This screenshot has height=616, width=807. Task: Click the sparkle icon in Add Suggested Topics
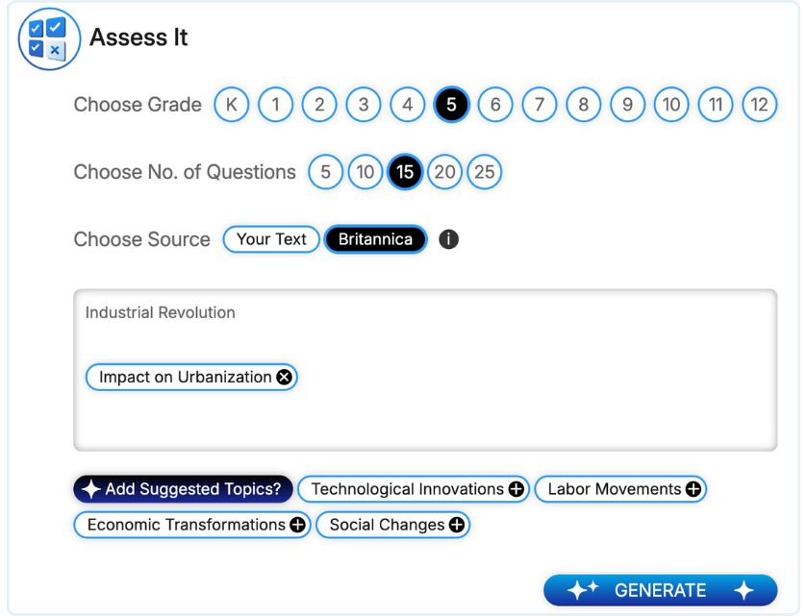point(90,489)
